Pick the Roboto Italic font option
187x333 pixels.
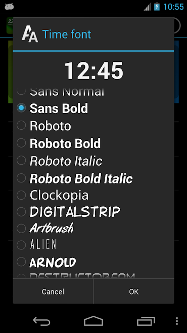click(93, 161)
